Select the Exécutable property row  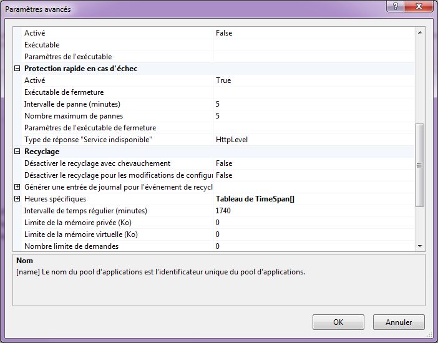[x=218, y=45]
